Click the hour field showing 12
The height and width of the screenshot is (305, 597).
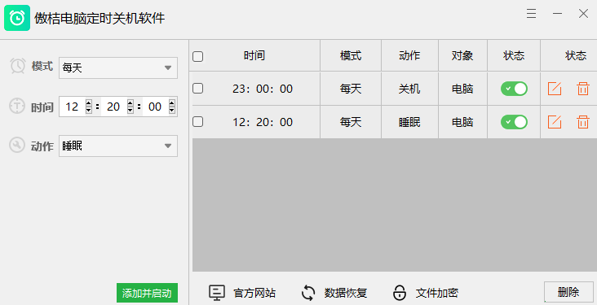click(x=73, y=107)
